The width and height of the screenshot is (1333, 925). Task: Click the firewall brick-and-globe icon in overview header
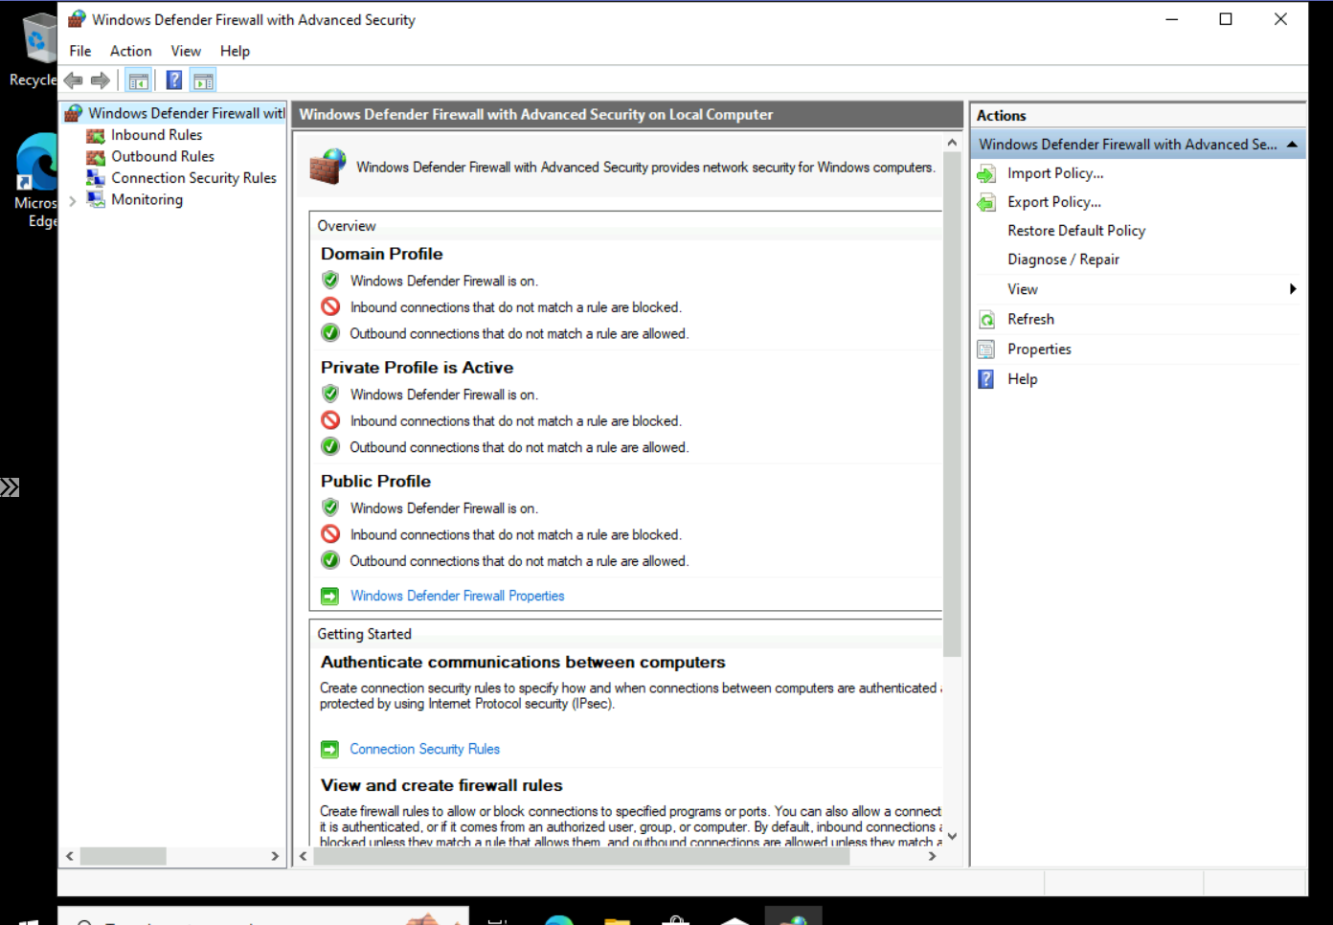click(x=328, y=166)
